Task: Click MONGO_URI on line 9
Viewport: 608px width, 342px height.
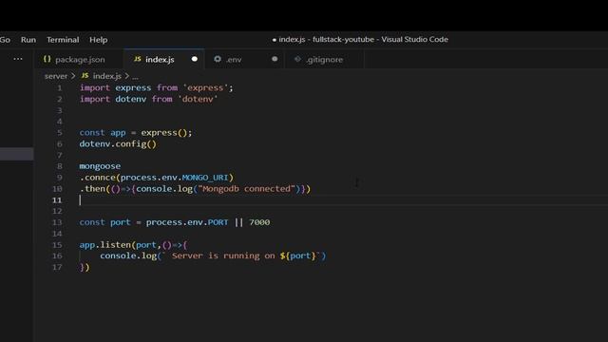Action: pos(205,178)
